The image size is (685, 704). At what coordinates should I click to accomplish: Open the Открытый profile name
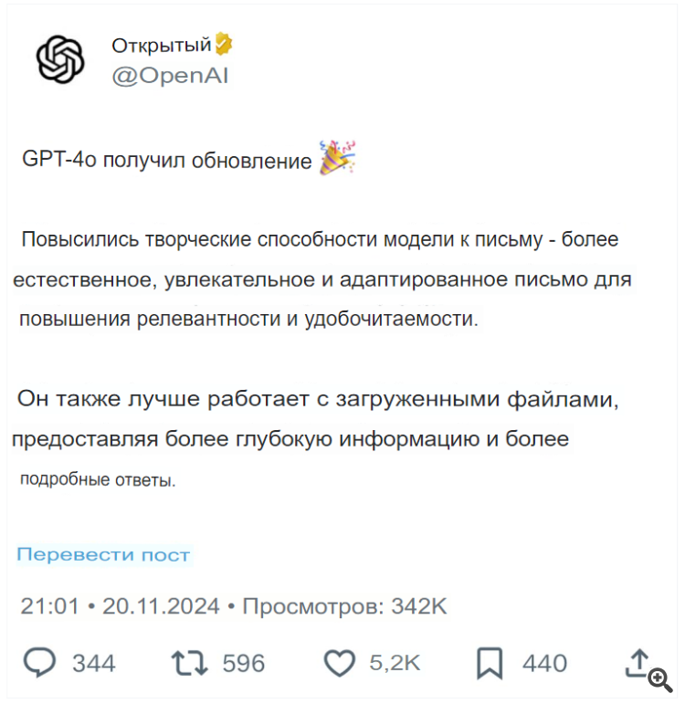(162, 45)
